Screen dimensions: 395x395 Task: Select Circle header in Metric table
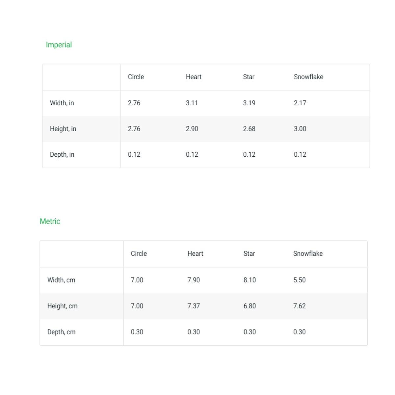(139, 253)
